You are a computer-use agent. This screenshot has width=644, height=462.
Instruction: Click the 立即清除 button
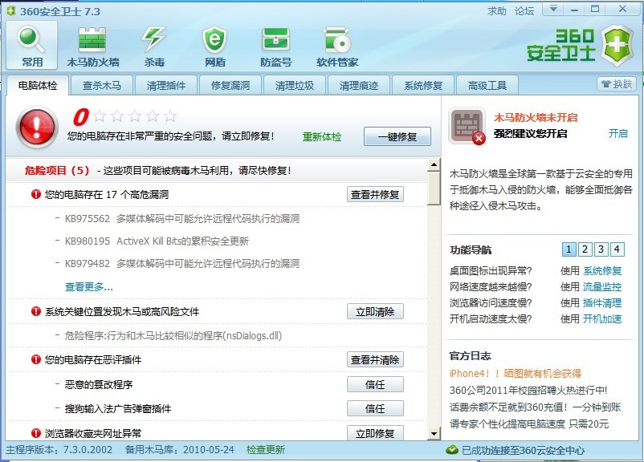pos(375,311)
